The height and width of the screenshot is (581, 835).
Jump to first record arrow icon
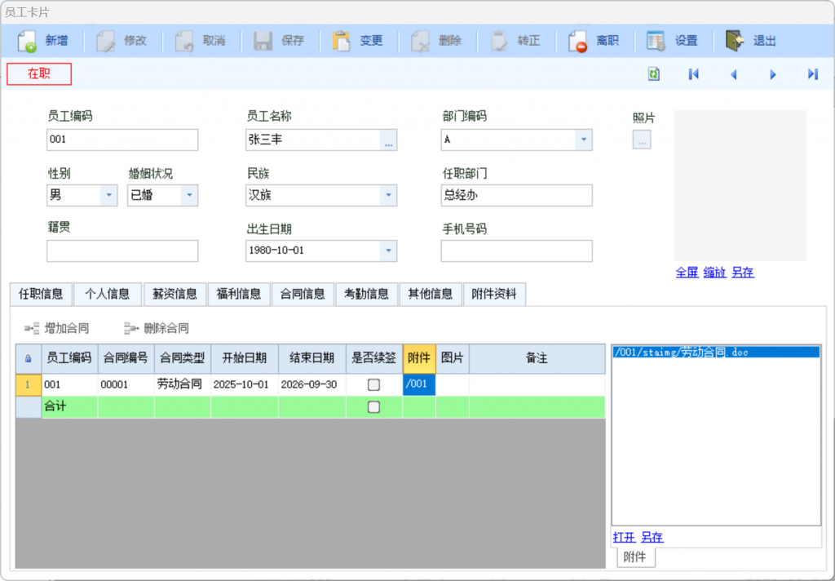[x=694, y=74]
